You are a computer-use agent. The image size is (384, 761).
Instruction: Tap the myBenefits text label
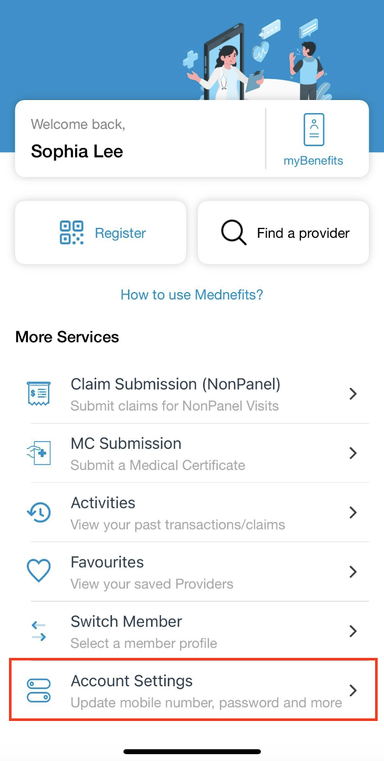[314, 161]
